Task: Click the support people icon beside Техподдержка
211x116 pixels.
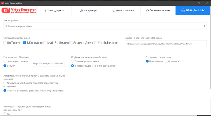Action: pyautogui.click(x=45, y=11)
